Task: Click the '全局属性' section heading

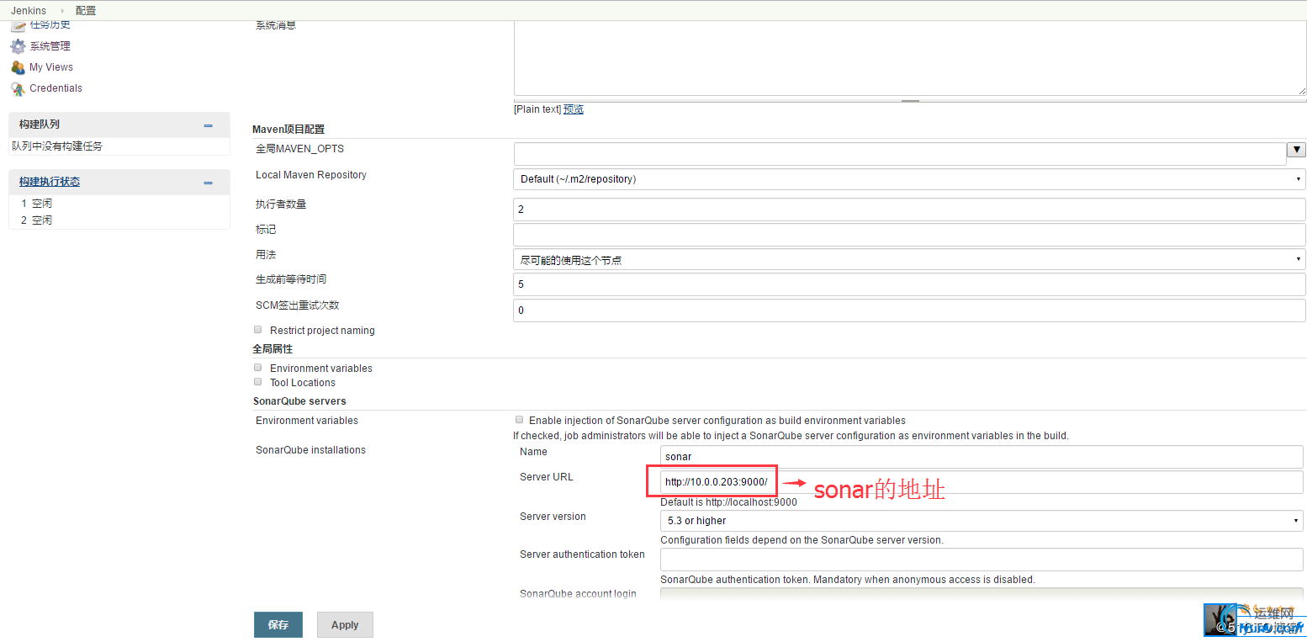Action: point(273,348)
